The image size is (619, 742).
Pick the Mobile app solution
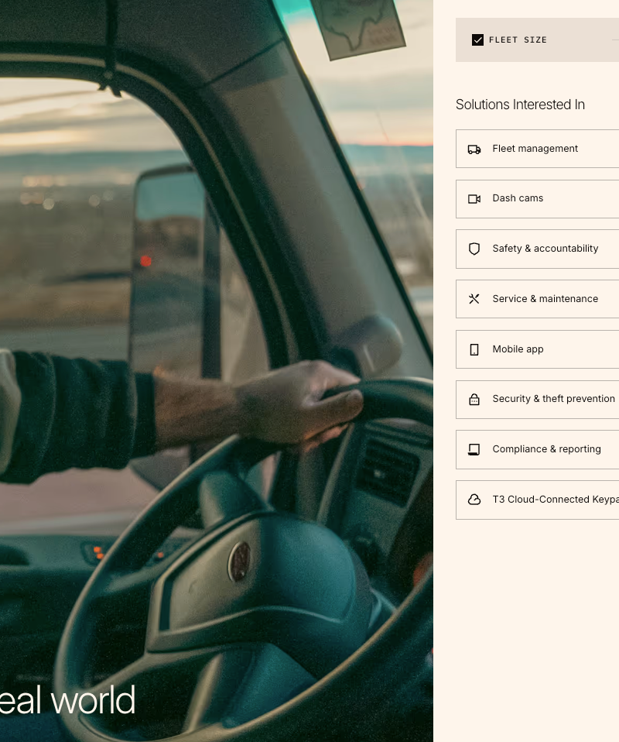point(537,349)
